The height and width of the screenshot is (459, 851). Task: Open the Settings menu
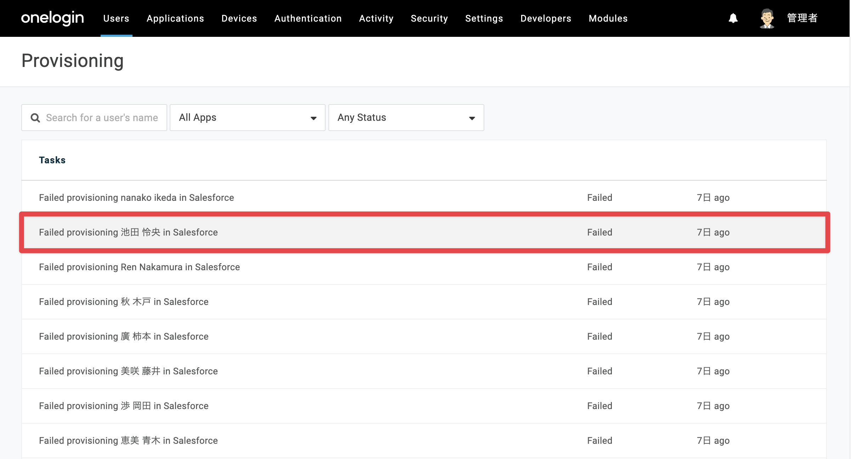pyautogui.click(x=484, y=18)
